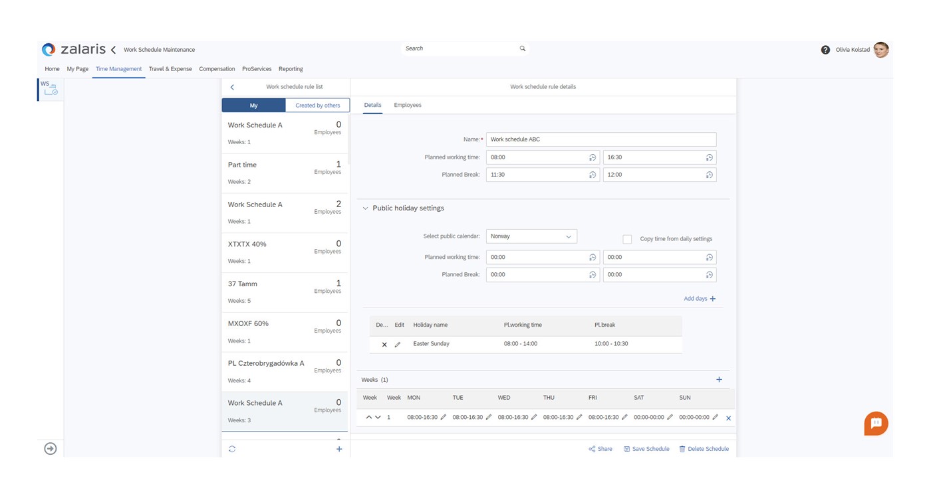Select the My schedule list toggle

(253, 106)
